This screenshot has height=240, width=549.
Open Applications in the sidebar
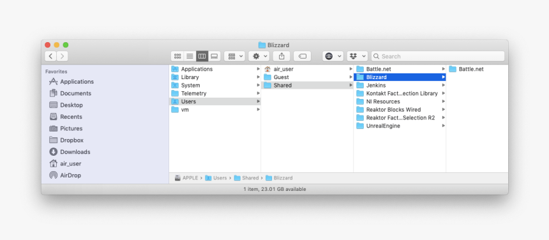point(71,82)
